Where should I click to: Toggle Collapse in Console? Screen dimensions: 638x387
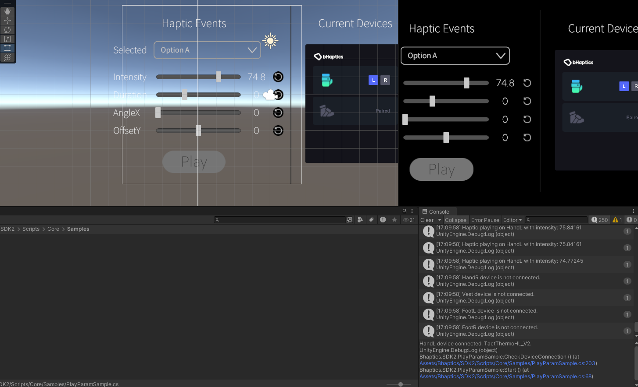coord(455,220)
